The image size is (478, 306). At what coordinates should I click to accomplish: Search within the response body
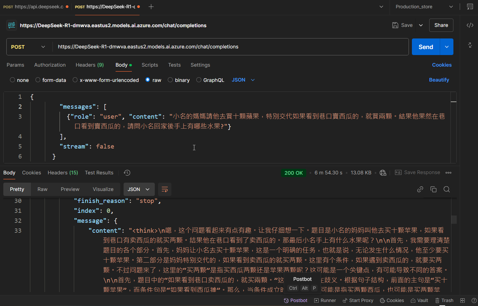click(447, 189)
